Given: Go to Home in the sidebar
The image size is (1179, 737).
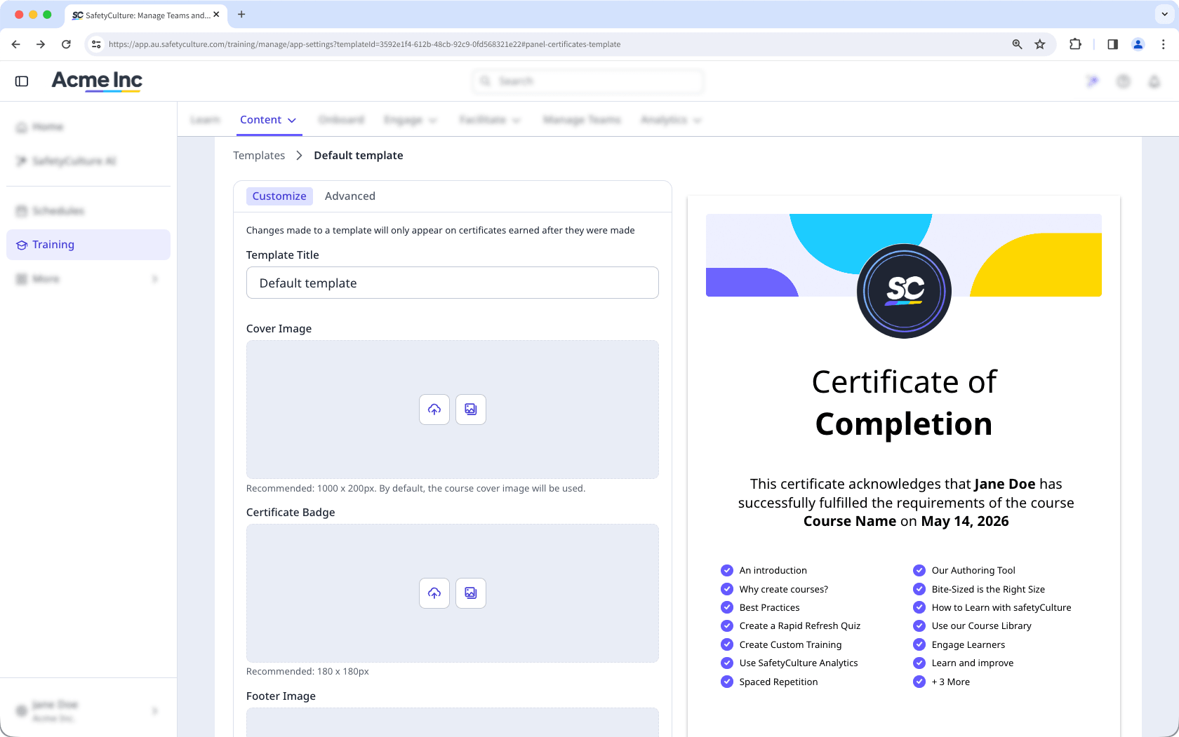Looking at the screenshot, I should (88, 127).
